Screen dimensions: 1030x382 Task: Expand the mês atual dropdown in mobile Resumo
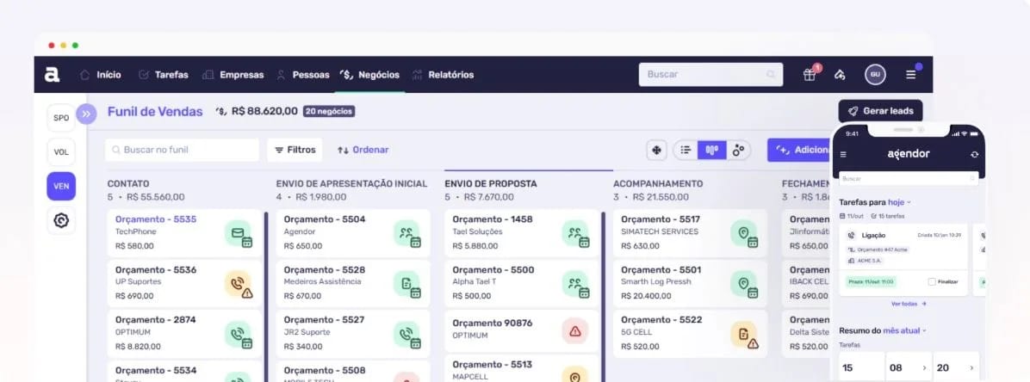904,330
